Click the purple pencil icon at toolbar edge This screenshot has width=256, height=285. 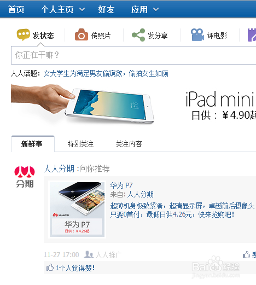point(252,35)
